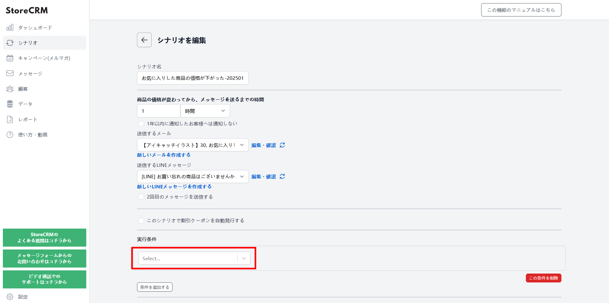Open キャンペーン(メルマガ) in the sidebar

(x=44, y=58)
